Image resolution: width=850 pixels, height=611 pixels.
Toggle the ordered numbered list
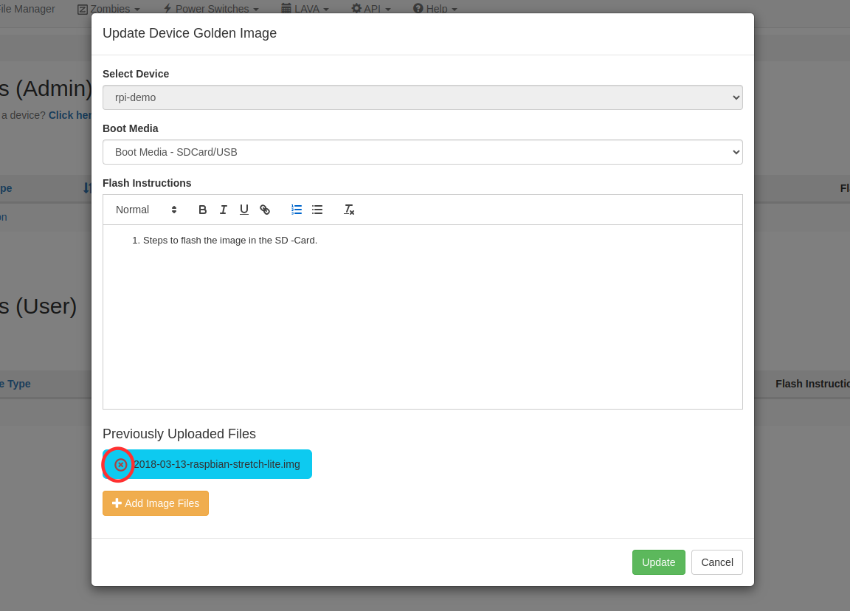[297, 210]
